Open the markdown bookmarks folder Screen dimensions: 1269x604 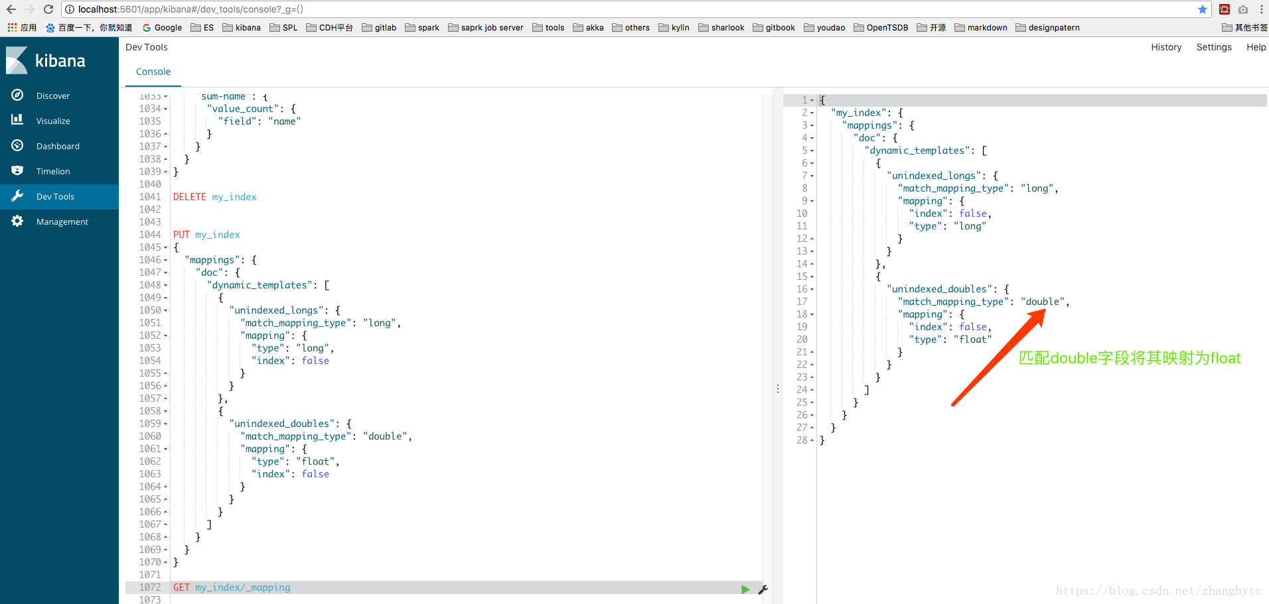coord(981,28)
